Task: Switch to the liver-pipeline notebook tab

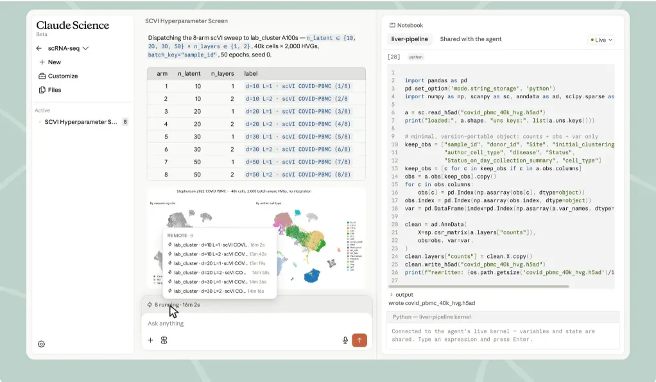Action: 410,39
